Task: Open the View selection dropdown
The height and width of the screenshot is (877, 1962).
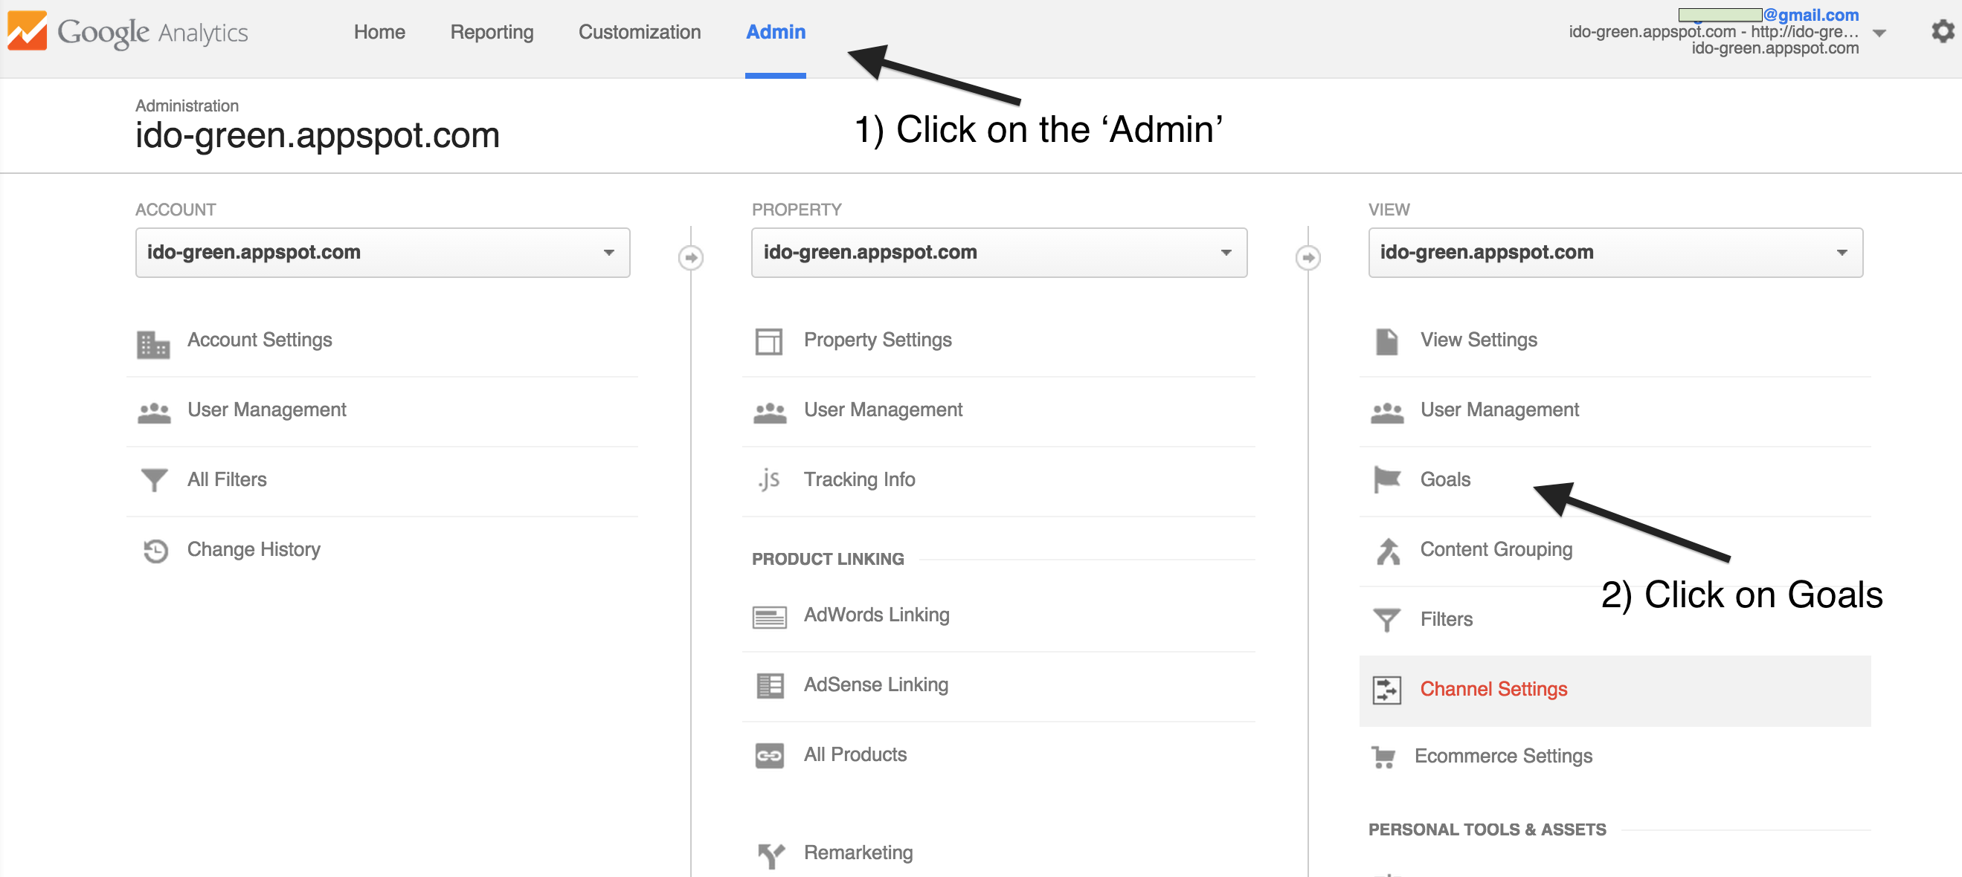Action: point(1615,253)
